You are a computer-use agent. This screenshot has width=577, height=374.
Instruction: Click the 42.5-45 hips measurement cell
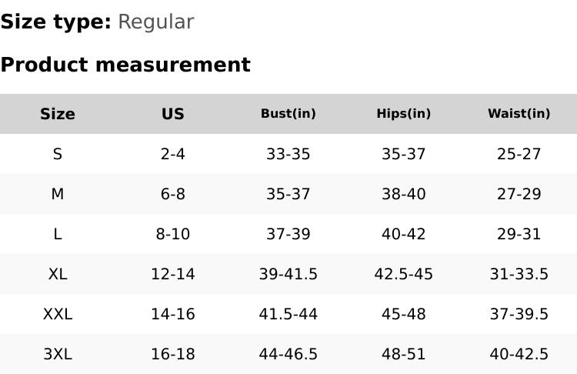click(404, 274)
